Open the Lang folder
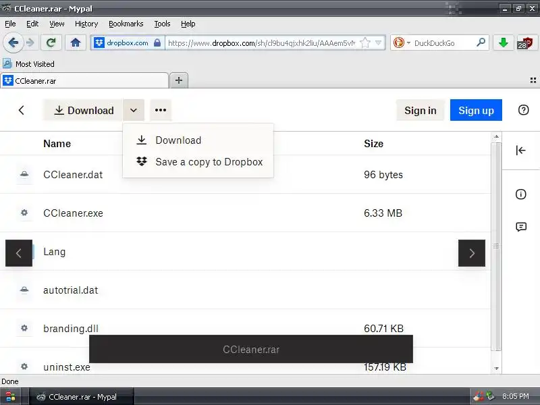 click(55, 252)
